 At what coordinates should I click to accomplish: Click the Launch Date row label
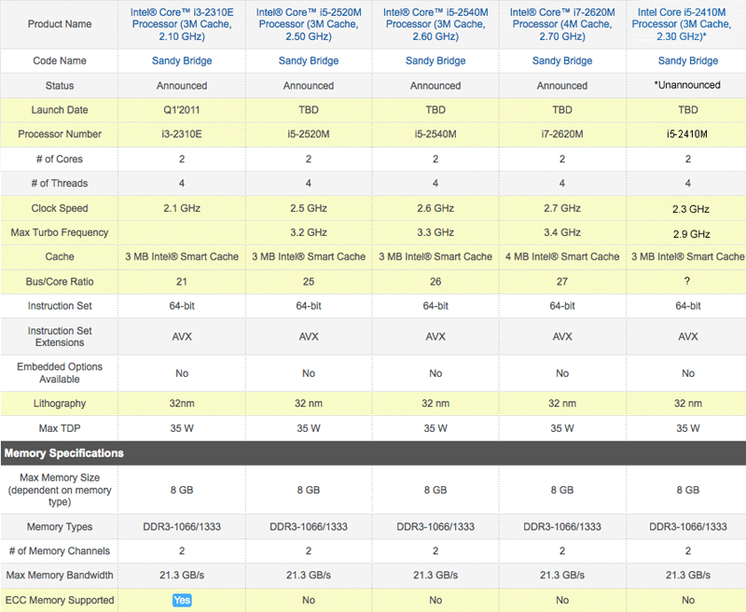tap(60, 110)
